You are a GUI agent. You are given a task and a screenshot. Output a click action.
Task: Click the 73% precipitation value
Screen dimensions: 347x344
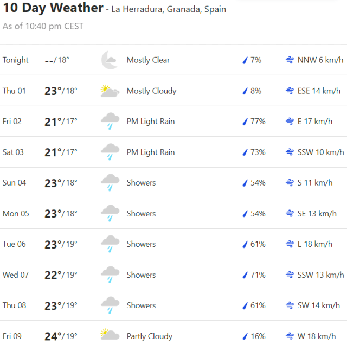[258, 152]
